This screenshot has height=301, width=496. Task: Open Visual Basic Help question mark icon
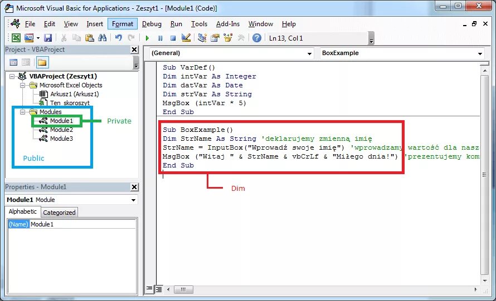[257, 38]
